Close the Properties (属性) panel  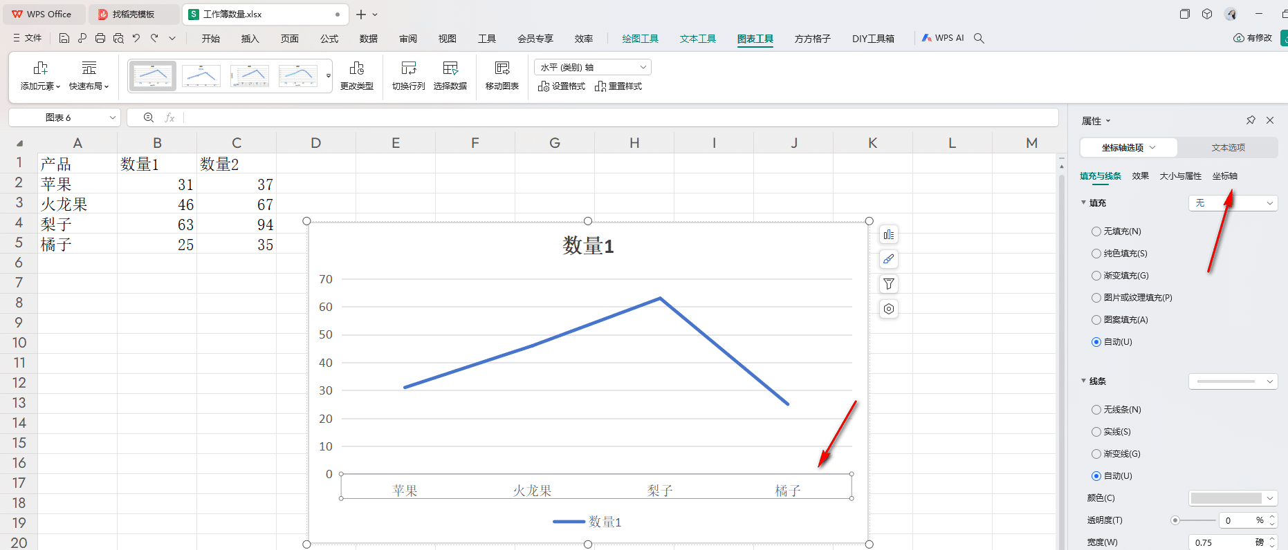pyautogui.click(x=1270, y=120)
